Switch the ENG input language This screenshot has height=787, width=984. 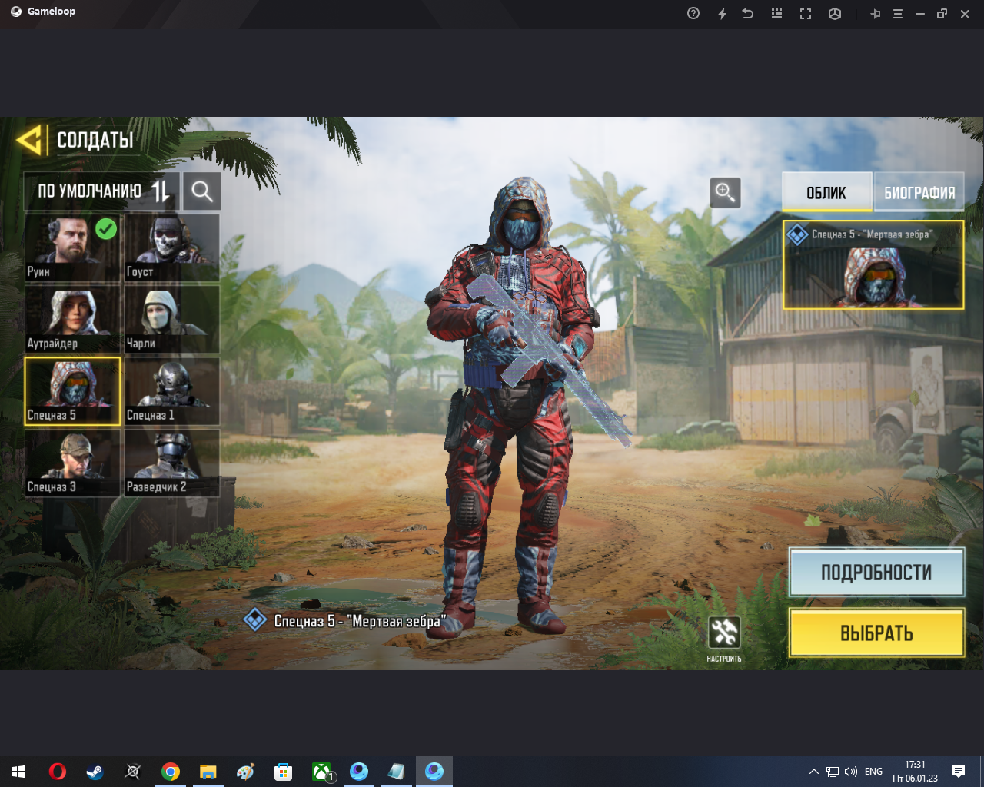coord(873,772)
